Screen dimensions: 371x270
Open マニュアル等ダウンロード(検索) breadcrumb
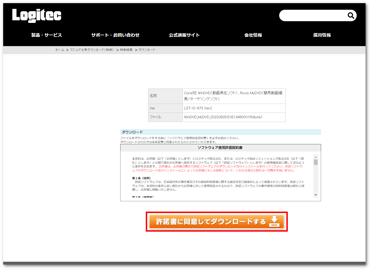pyautogui.click(x=92, y=50)
